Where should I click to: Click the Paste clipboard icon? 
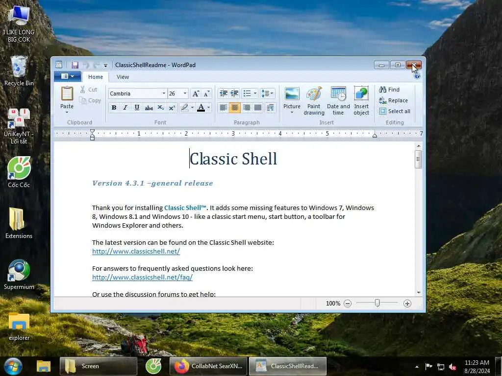[x=67, y=94]
